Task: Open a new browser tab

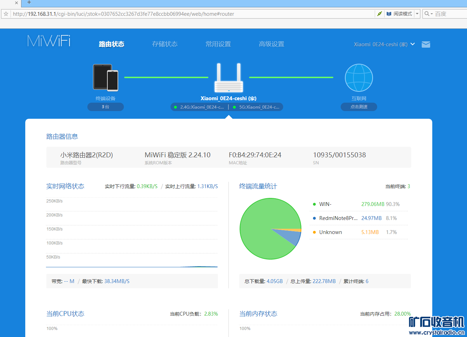Action: [29, 2]
